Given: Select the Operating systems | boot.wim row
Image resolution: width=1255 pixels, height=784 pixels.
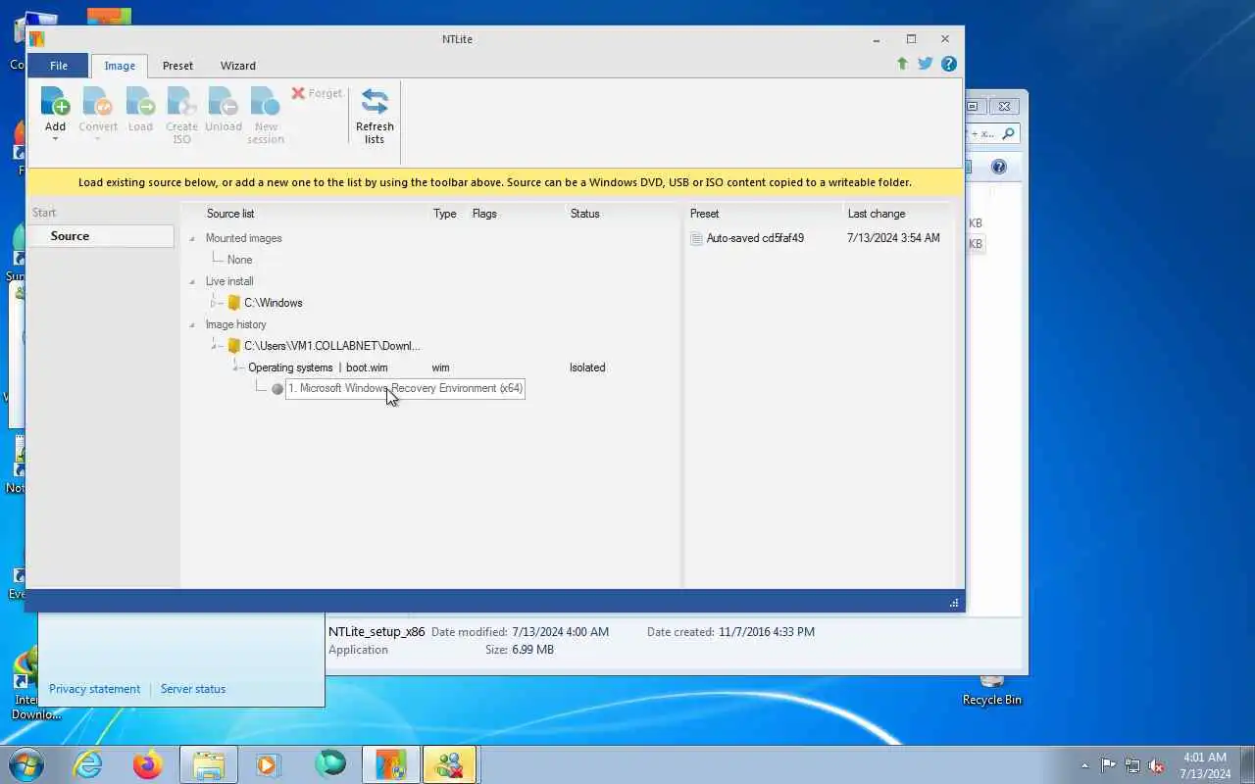Looking at the screenshot, I should [x=318, y=367].
